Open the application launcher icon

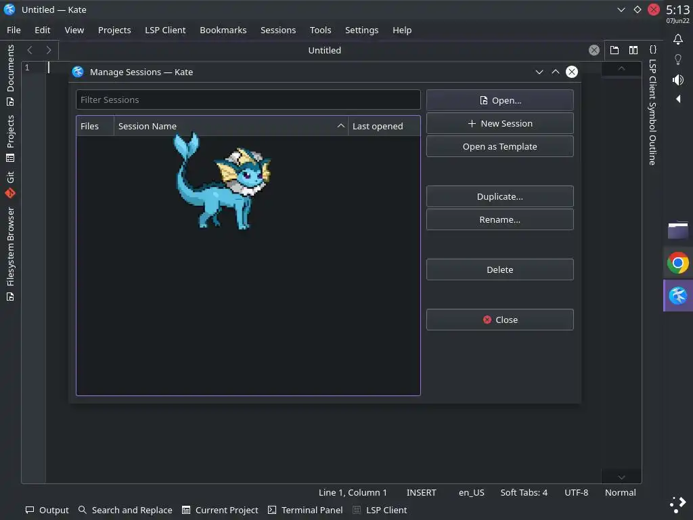tap(678, 504)
